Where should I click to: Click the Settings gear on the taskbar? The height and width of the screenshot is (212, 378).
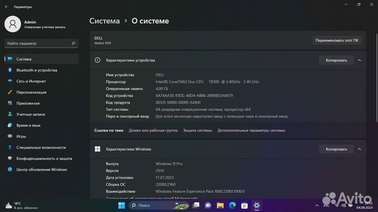pos(257,206)
